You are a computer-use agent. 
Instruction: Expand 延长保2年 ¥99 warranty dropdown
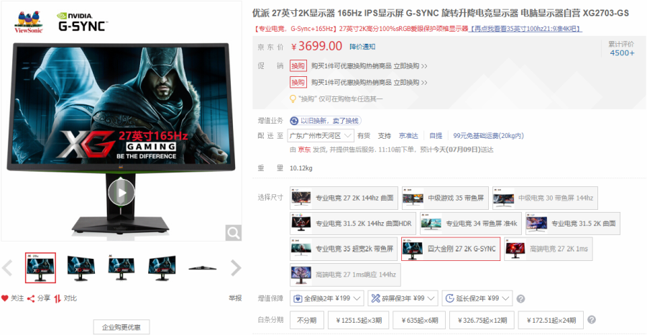pos(477,298)
